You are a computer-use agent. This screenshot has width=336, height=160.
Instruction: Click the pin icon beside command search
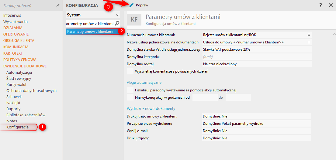[x=58, y=5]
